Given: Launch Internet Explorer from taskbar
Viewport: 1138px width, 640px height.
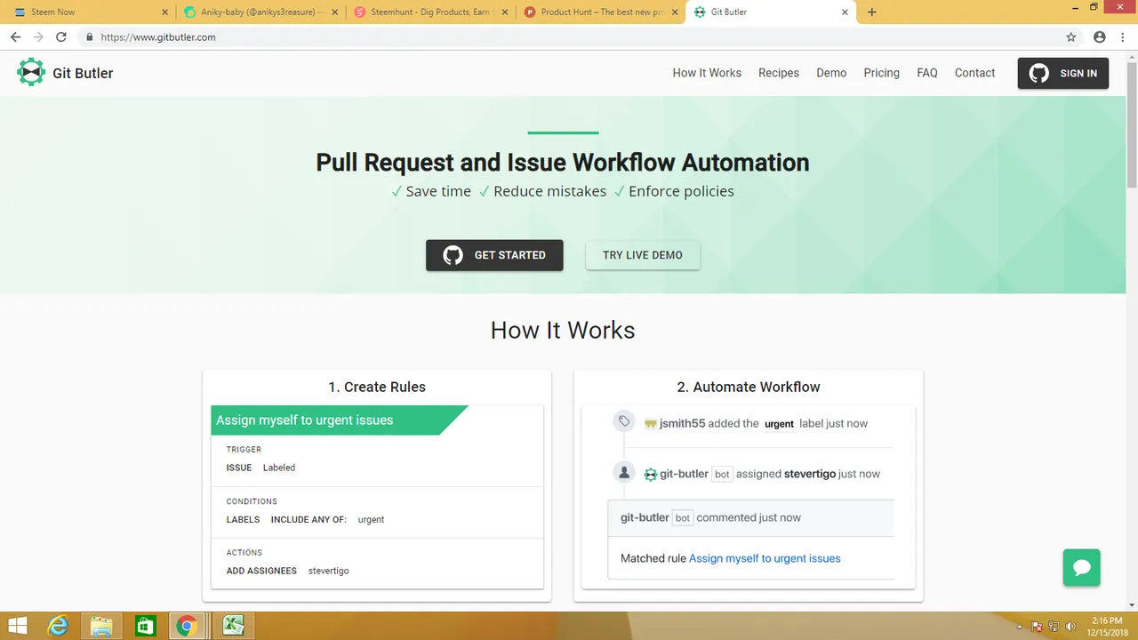Looking at the screenshot, I should (58, 626).
